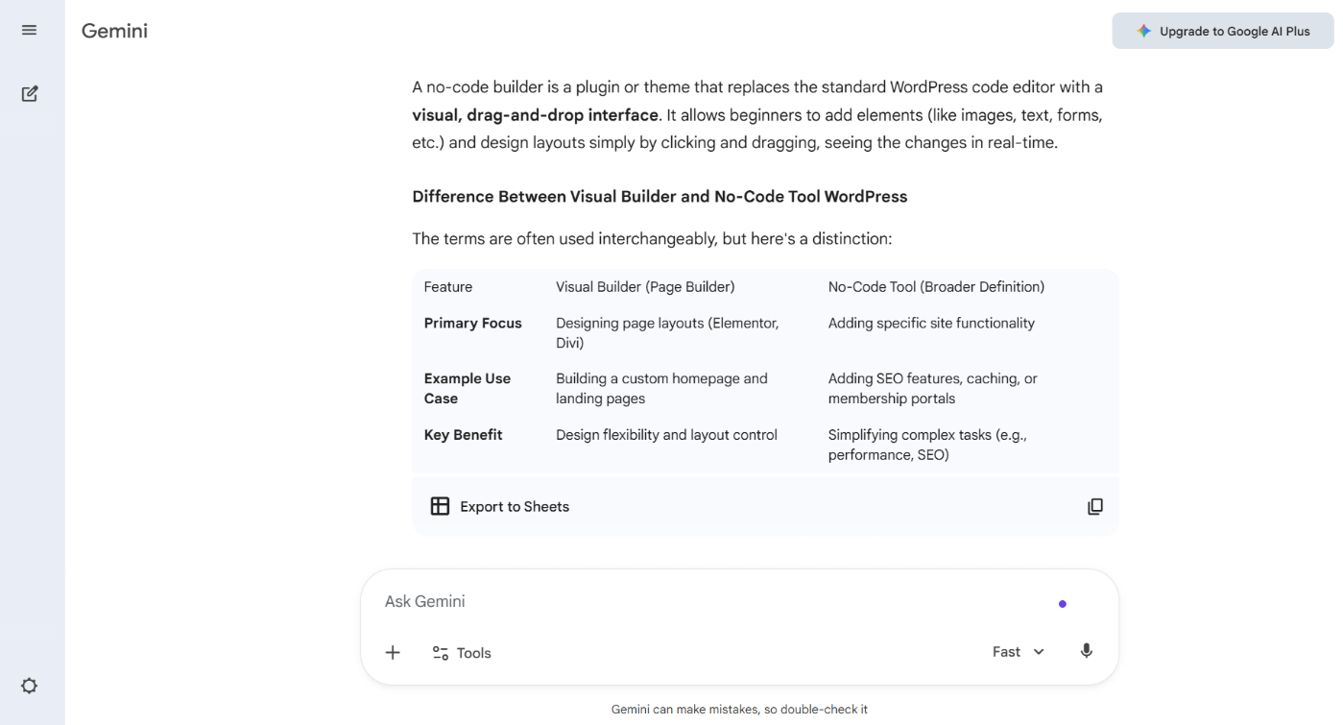Select the Primary Focus row label

click(x=472, y=324)
